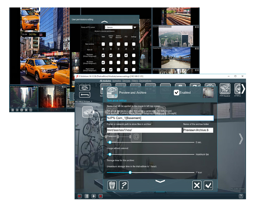Click the camera name field '%IP% Cam_1[Basement]'
Screen dimensions: 253x205
160,118
